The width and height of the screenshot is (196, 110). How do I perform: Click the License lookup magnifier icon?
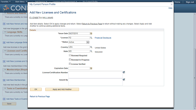91,38
